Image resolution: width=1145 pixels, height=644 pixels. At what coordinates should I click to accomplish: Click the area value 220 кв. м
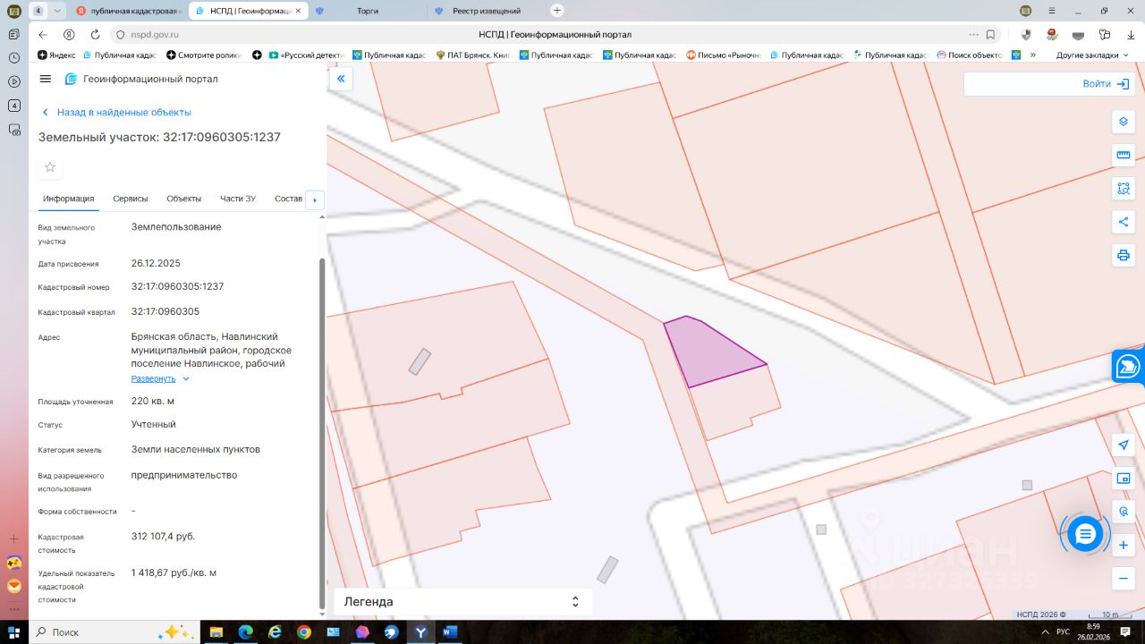[x=153, y=401]
